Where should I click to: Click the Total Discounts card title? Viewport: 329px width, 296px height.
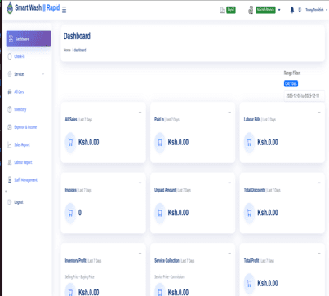coord(255,190)
